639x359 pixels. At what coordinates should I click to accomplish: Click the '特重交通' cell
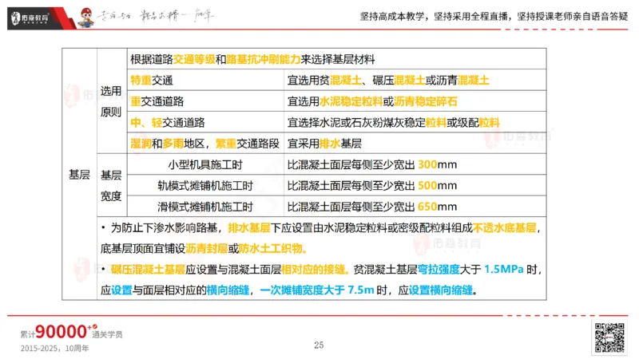coord(205,80)
